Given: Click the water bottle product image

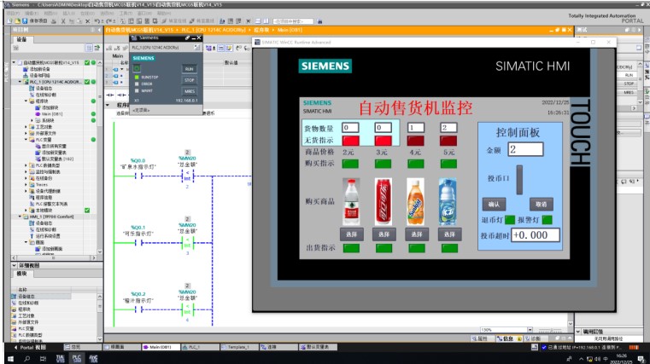Looking at the screenshot, I should click(x=351, y=202).
